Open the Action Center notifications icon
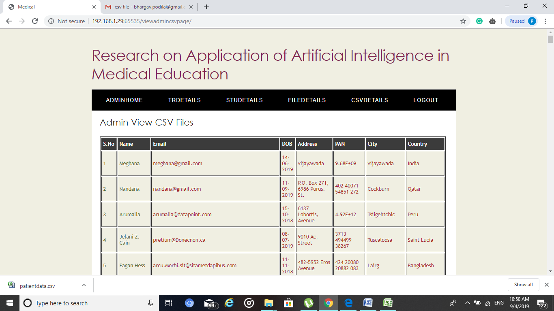Screen dimensions: 554x311 541,303
